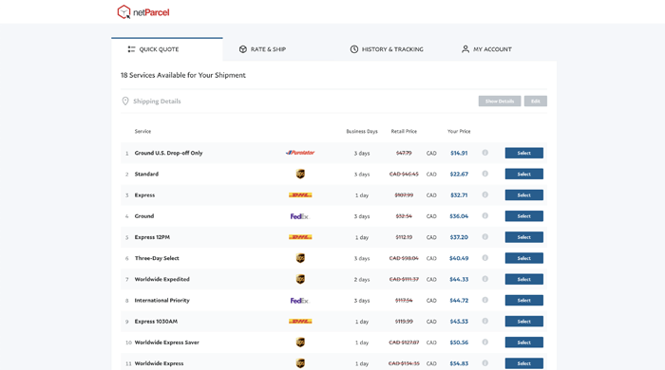Image resolution: width=665 pixels, height=370 pixels.
Task: Click the $22.67 price
Action: coord(459,174)
